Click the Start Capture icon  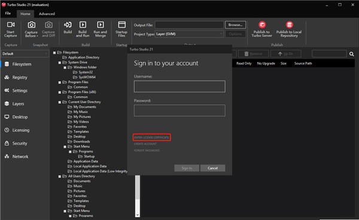tap(11, 24)
